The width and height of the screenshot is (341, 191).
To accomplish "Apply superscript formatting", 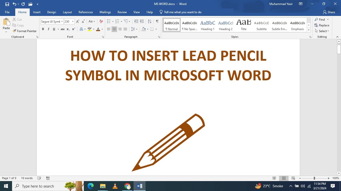I will coord(74,29).
